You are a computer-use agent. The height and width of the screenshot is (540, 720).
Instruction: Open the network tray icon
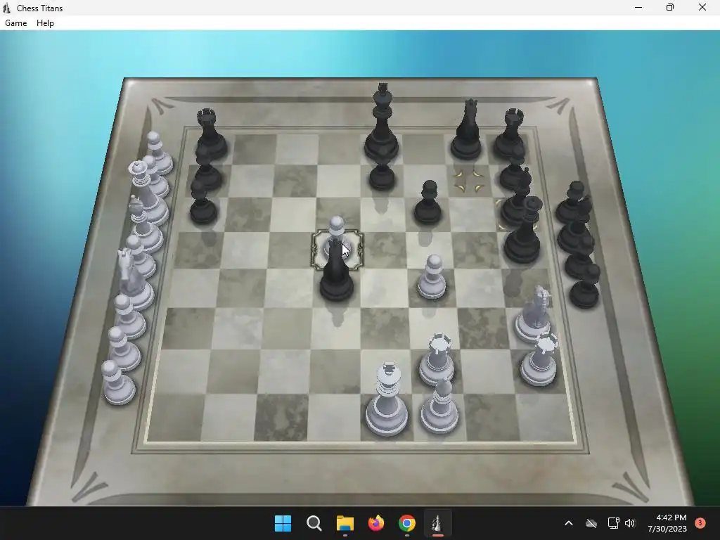613,523
